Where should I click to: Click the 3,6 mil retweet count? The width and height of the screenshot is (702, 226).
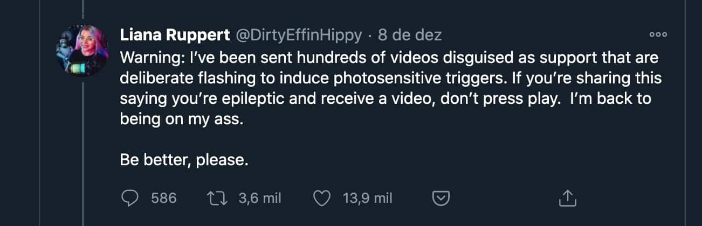(260, 199)
